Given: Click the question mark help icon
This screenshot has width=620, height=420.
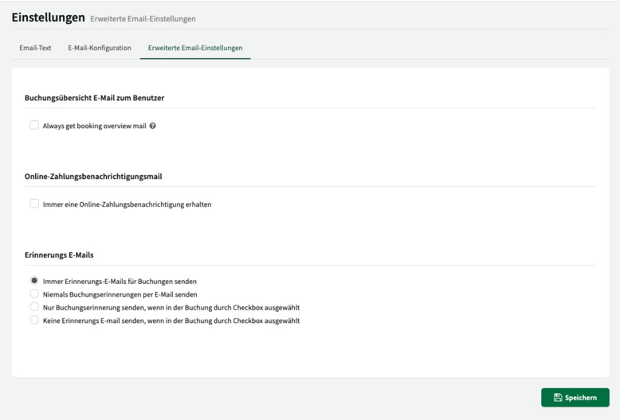Looking at the screenshot, I should (x=151, y=125).
